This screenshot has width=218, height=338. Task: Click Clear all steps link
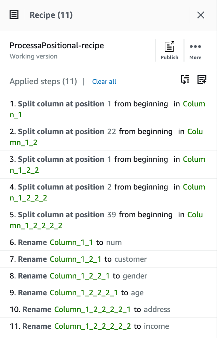[104, 82]
